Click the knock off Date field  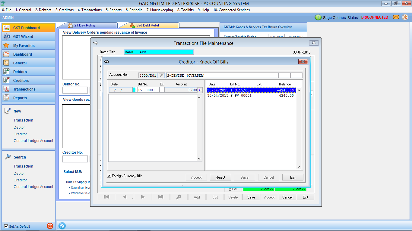coord(120,90)
